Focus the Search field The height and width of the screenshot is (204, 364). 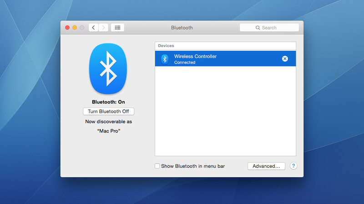(x=269, y=28)
